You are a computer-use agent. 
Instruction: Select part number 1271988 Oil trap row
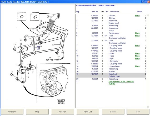111,18
